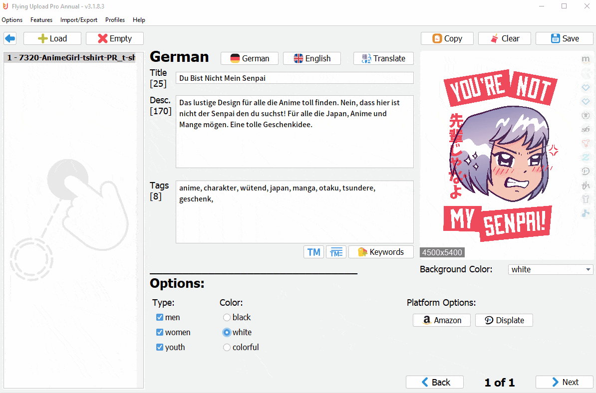596x393 pixels.
Task: Click the blue pinwheel sidebar icon
Action: coord(586,213)
